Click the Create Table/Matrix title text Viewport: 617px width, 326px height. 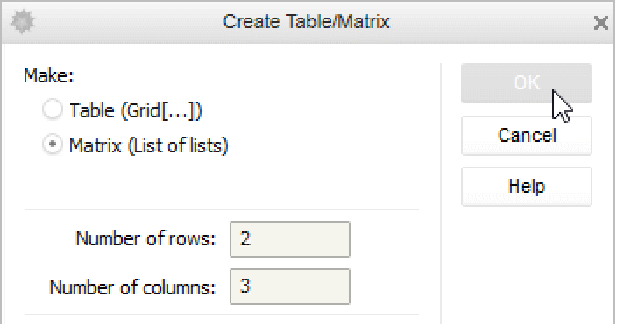tap(306, 21)
